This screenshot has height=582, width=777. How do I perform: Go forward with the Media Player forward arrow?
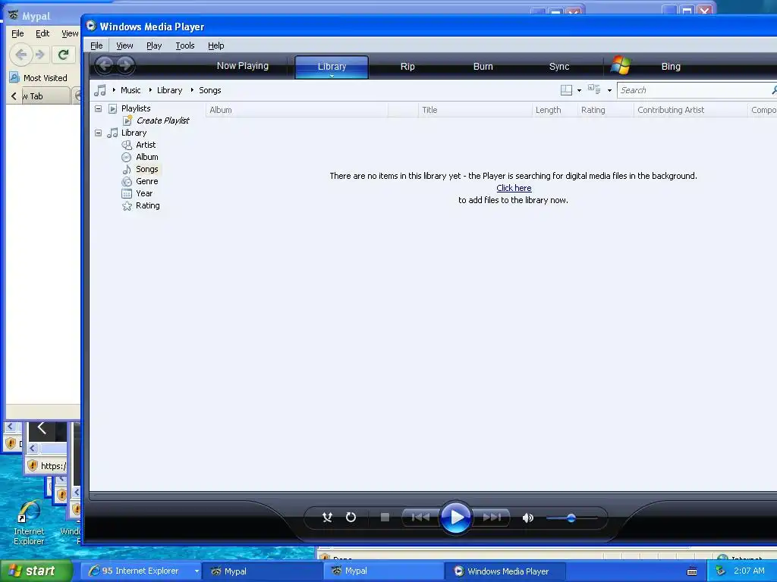point(125,65)
